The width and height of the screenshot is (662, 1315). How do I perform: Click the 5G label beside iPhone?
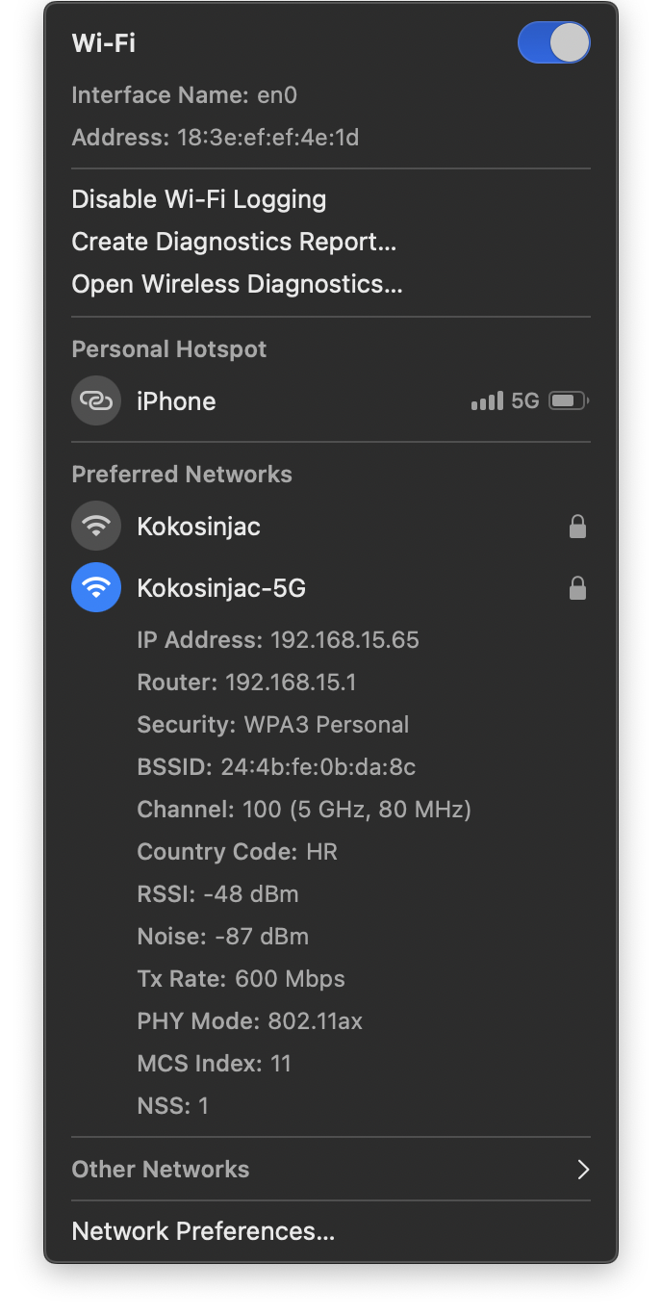pyautogui.click(x=524, y=400)
